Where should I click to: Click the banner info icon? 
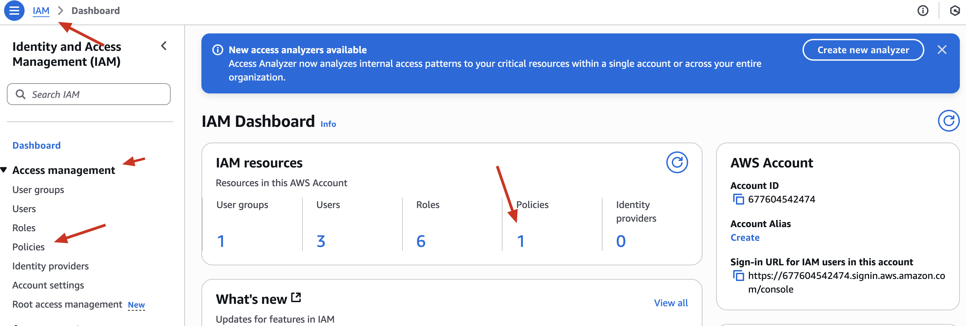pyautogui.click(x=217, y=49)
